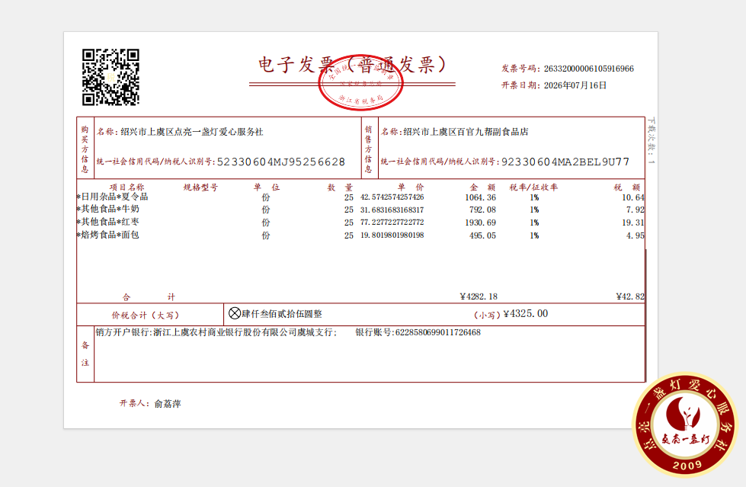Click the circular 点亮一盏灯 badge logo
746x487 pixels.
pyautogui.click(x=685, y=424)
